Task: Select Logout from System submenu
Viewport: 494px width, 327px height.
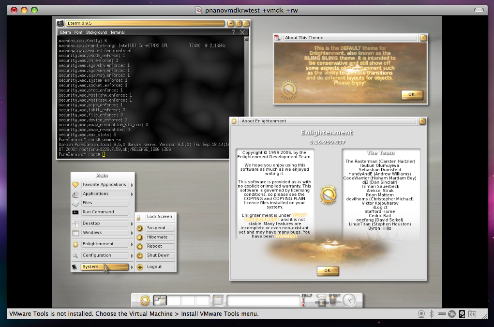Action: (x=160, y=267)
